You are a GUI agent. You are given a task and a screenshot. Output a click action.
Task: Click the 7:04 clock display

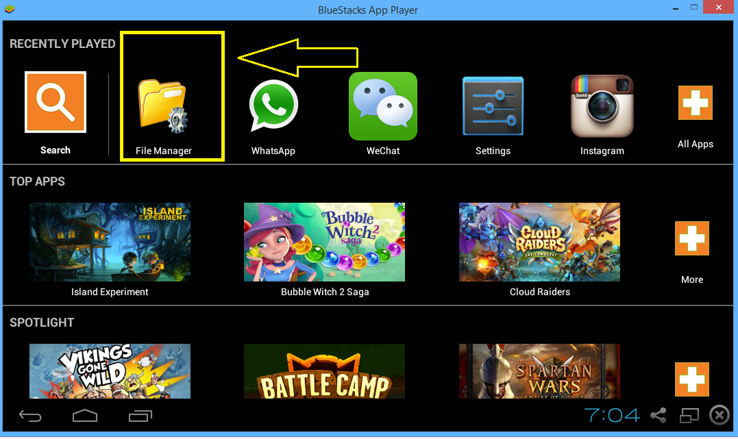[612, 416]
